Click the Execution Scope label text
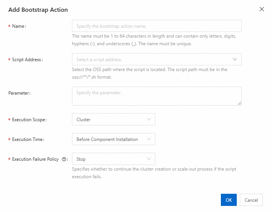Screen dimensions: 272x212 (28, 120)
